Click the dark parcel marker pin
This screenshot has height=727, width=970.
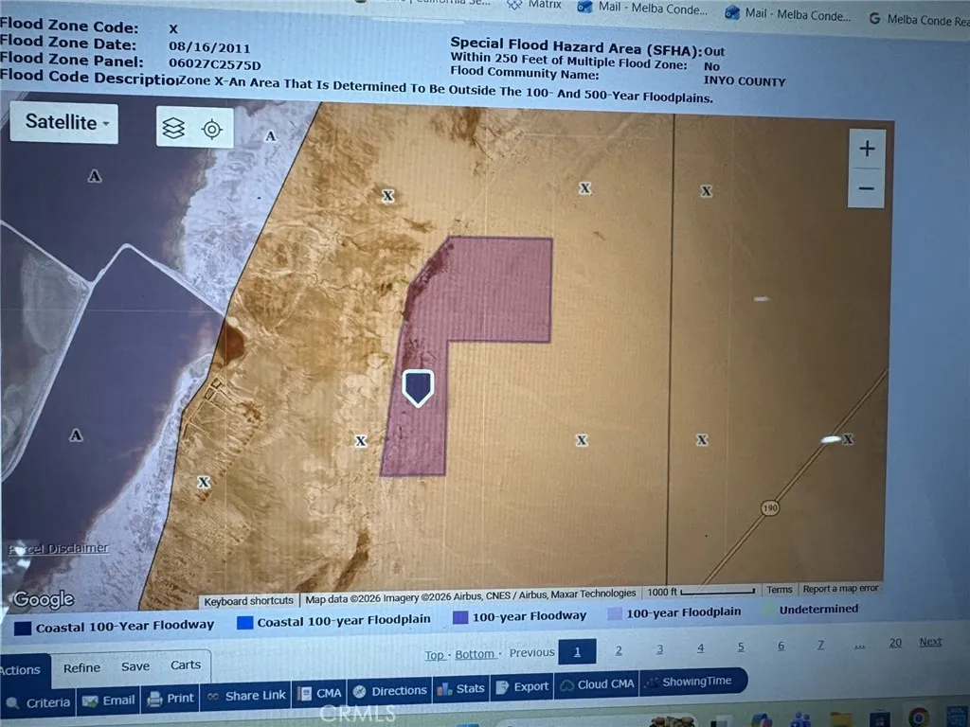418,387
